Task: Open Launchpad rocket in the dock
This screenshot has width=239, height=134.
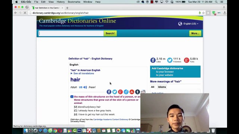Action: pos(35,130)
